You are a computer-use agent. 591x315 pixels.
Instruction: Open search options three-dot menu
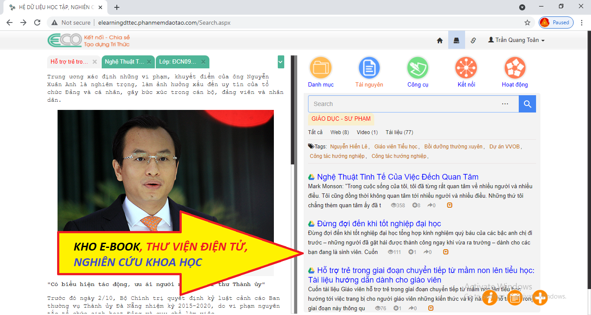(x=505, y=104)
